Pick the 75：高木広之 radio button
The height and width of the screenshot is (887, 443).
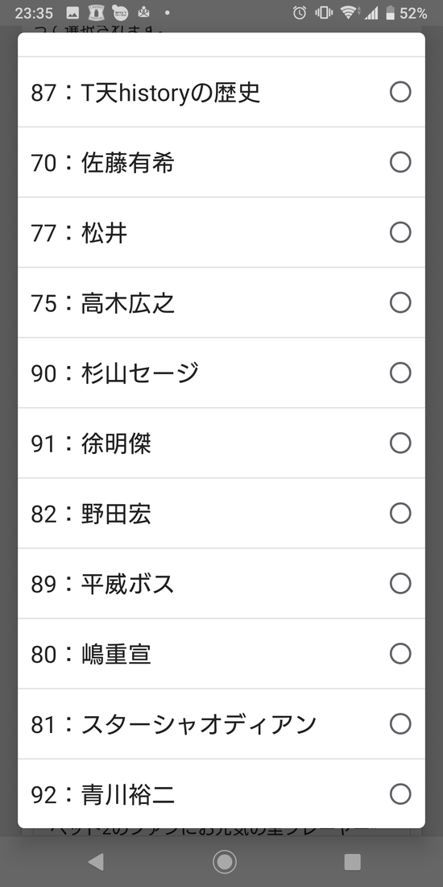click(x=400, y=302)
